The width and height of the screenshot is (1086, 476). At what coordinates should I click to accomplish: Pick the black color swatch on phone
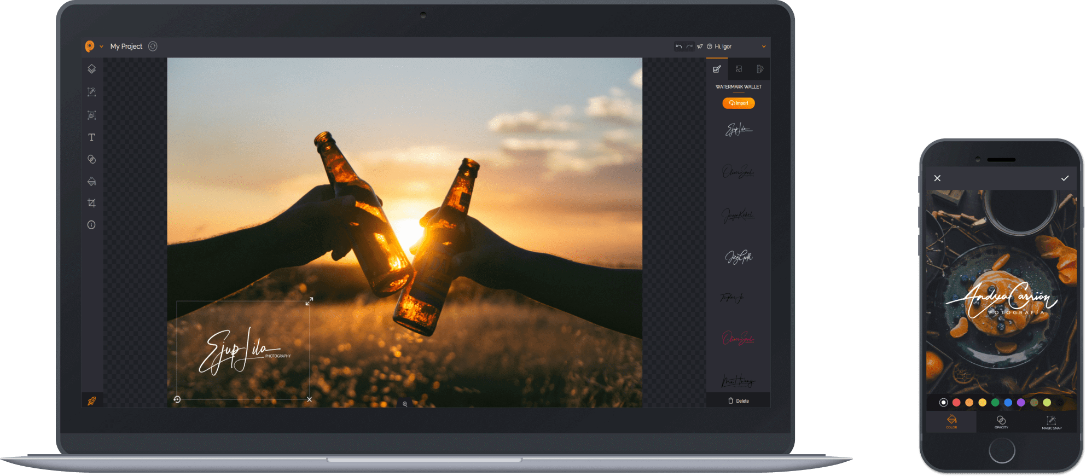[1060, 402]
